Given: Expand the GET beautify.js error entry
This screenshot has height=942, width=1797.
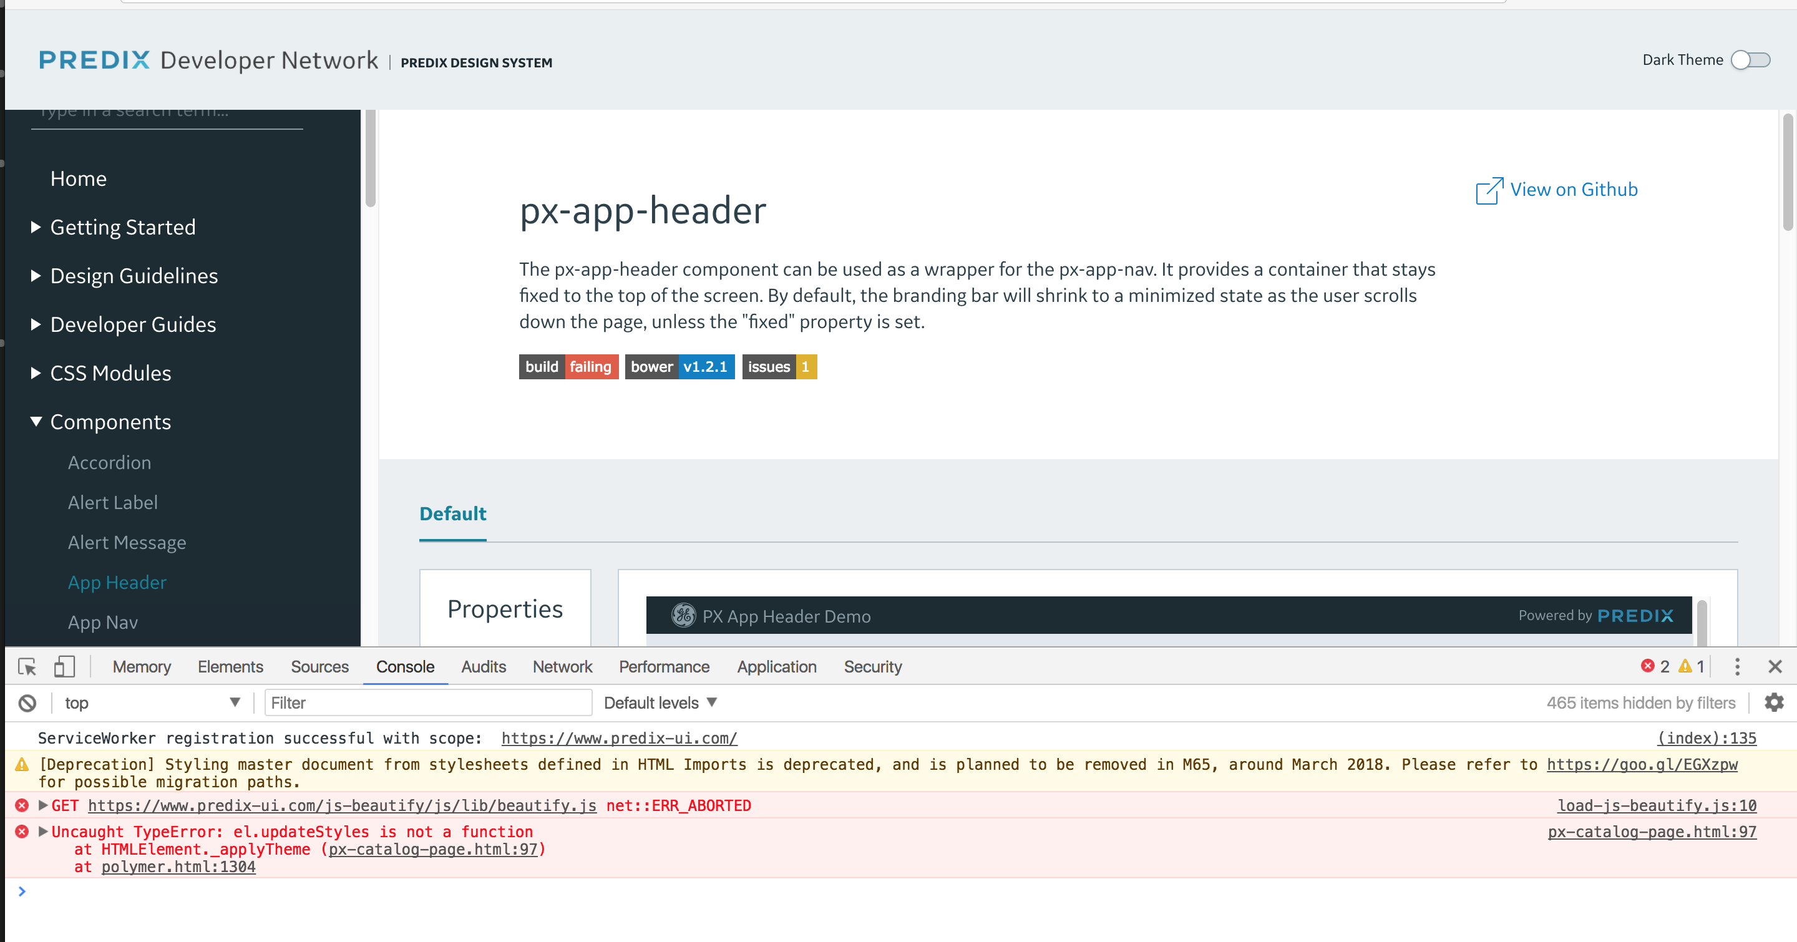Looking at the screenshot, I should pos(43,805).
